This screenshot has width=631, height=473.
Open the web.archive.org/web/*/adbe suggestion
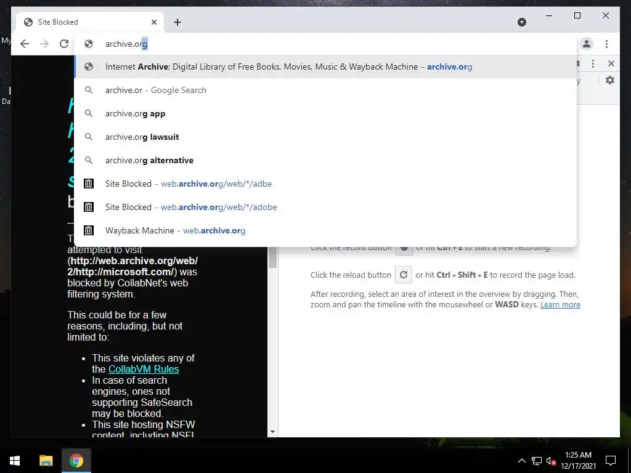(325, 184)
